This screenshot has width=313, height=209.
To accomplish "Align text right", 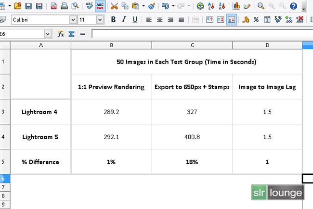I will [x=170, y=20].
